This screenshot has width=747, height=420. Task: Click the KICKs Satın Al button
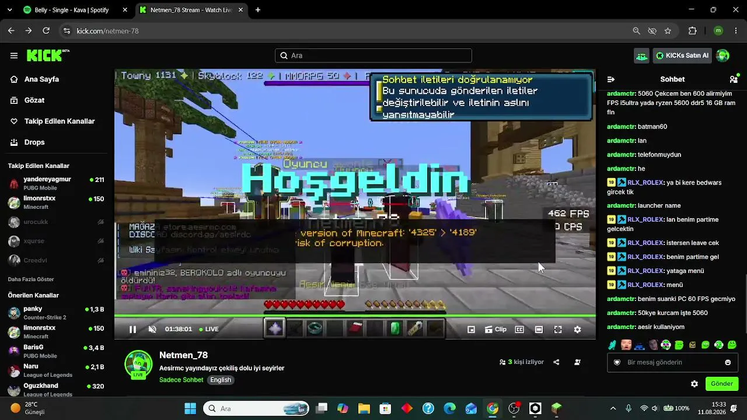point(682,55)
